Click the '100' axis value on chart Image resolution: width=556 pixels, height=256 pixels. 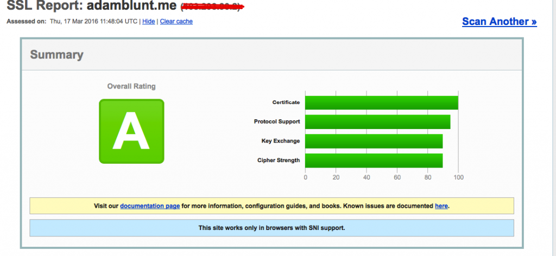[458, 177]
